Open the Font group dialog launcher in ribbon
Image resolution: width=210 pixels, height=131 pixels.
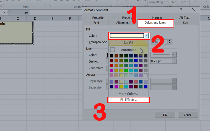(x=50, y=6)
